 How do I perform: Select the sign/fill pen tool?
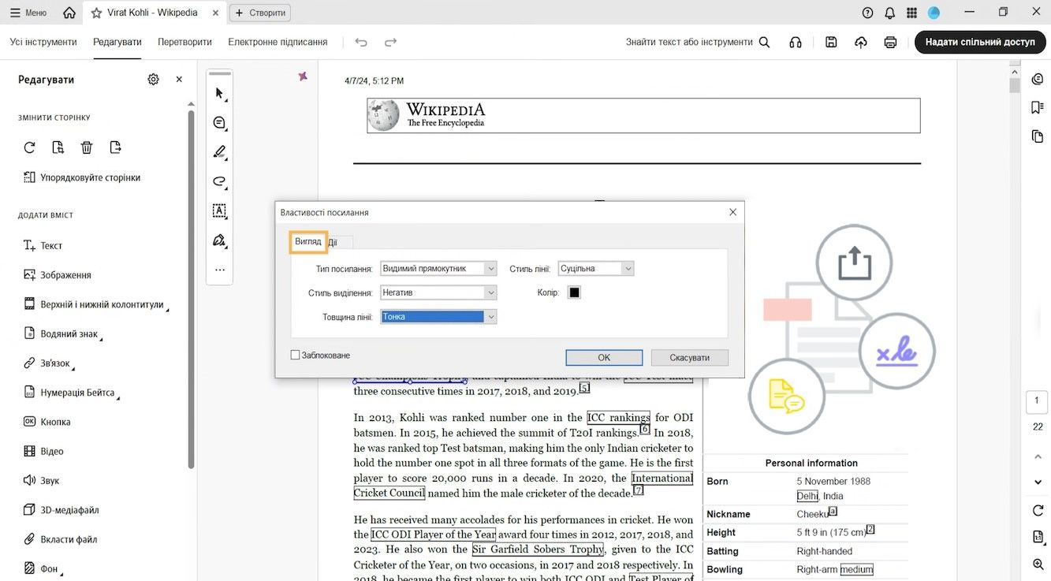pyautogui.click(x=220, y=240)
